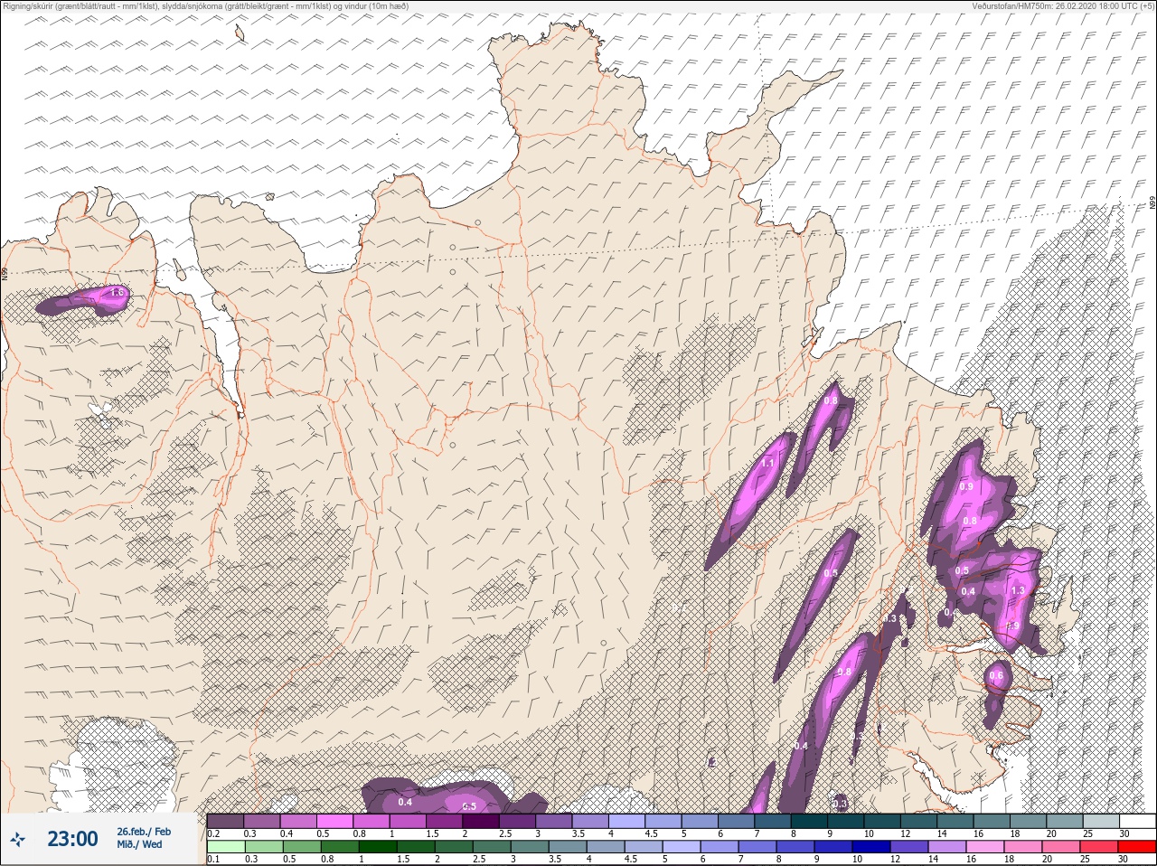The width and height of the screenshot is (1157, 866).
Task: Pick the dark purple top-row swatch starting at 0.2
Action: point(225,821)
